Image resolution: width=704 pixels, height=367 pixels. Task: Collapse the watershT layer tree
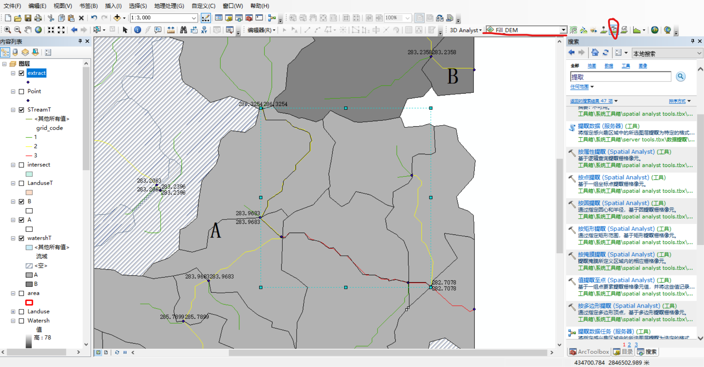pos(13,238)
